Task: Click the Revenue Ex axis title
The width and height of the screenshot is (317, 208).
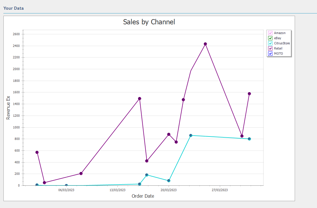Action: pyautogui.click(x=8, y=108)
